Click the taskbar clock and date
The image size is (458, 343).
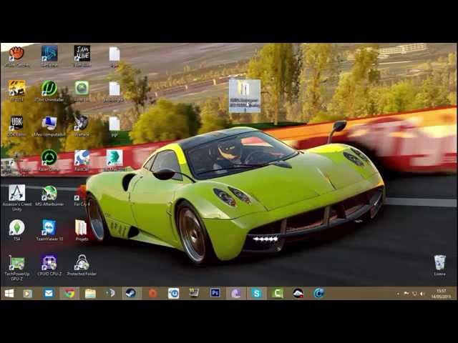(442, 294)
